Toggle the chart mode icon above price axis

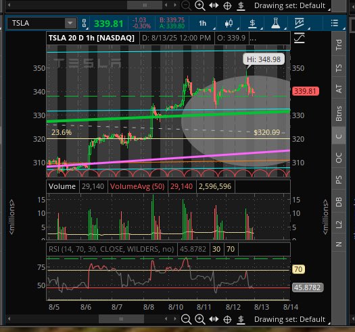pyautogui.click(x=300, y=38)
